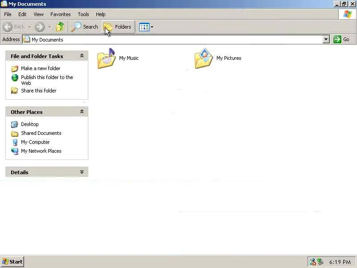Open the Forward history dropdown arrow
357x268 pixels.
coord(50,27)
